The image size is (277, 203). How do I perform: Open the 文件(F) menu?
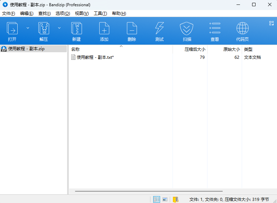9,13
